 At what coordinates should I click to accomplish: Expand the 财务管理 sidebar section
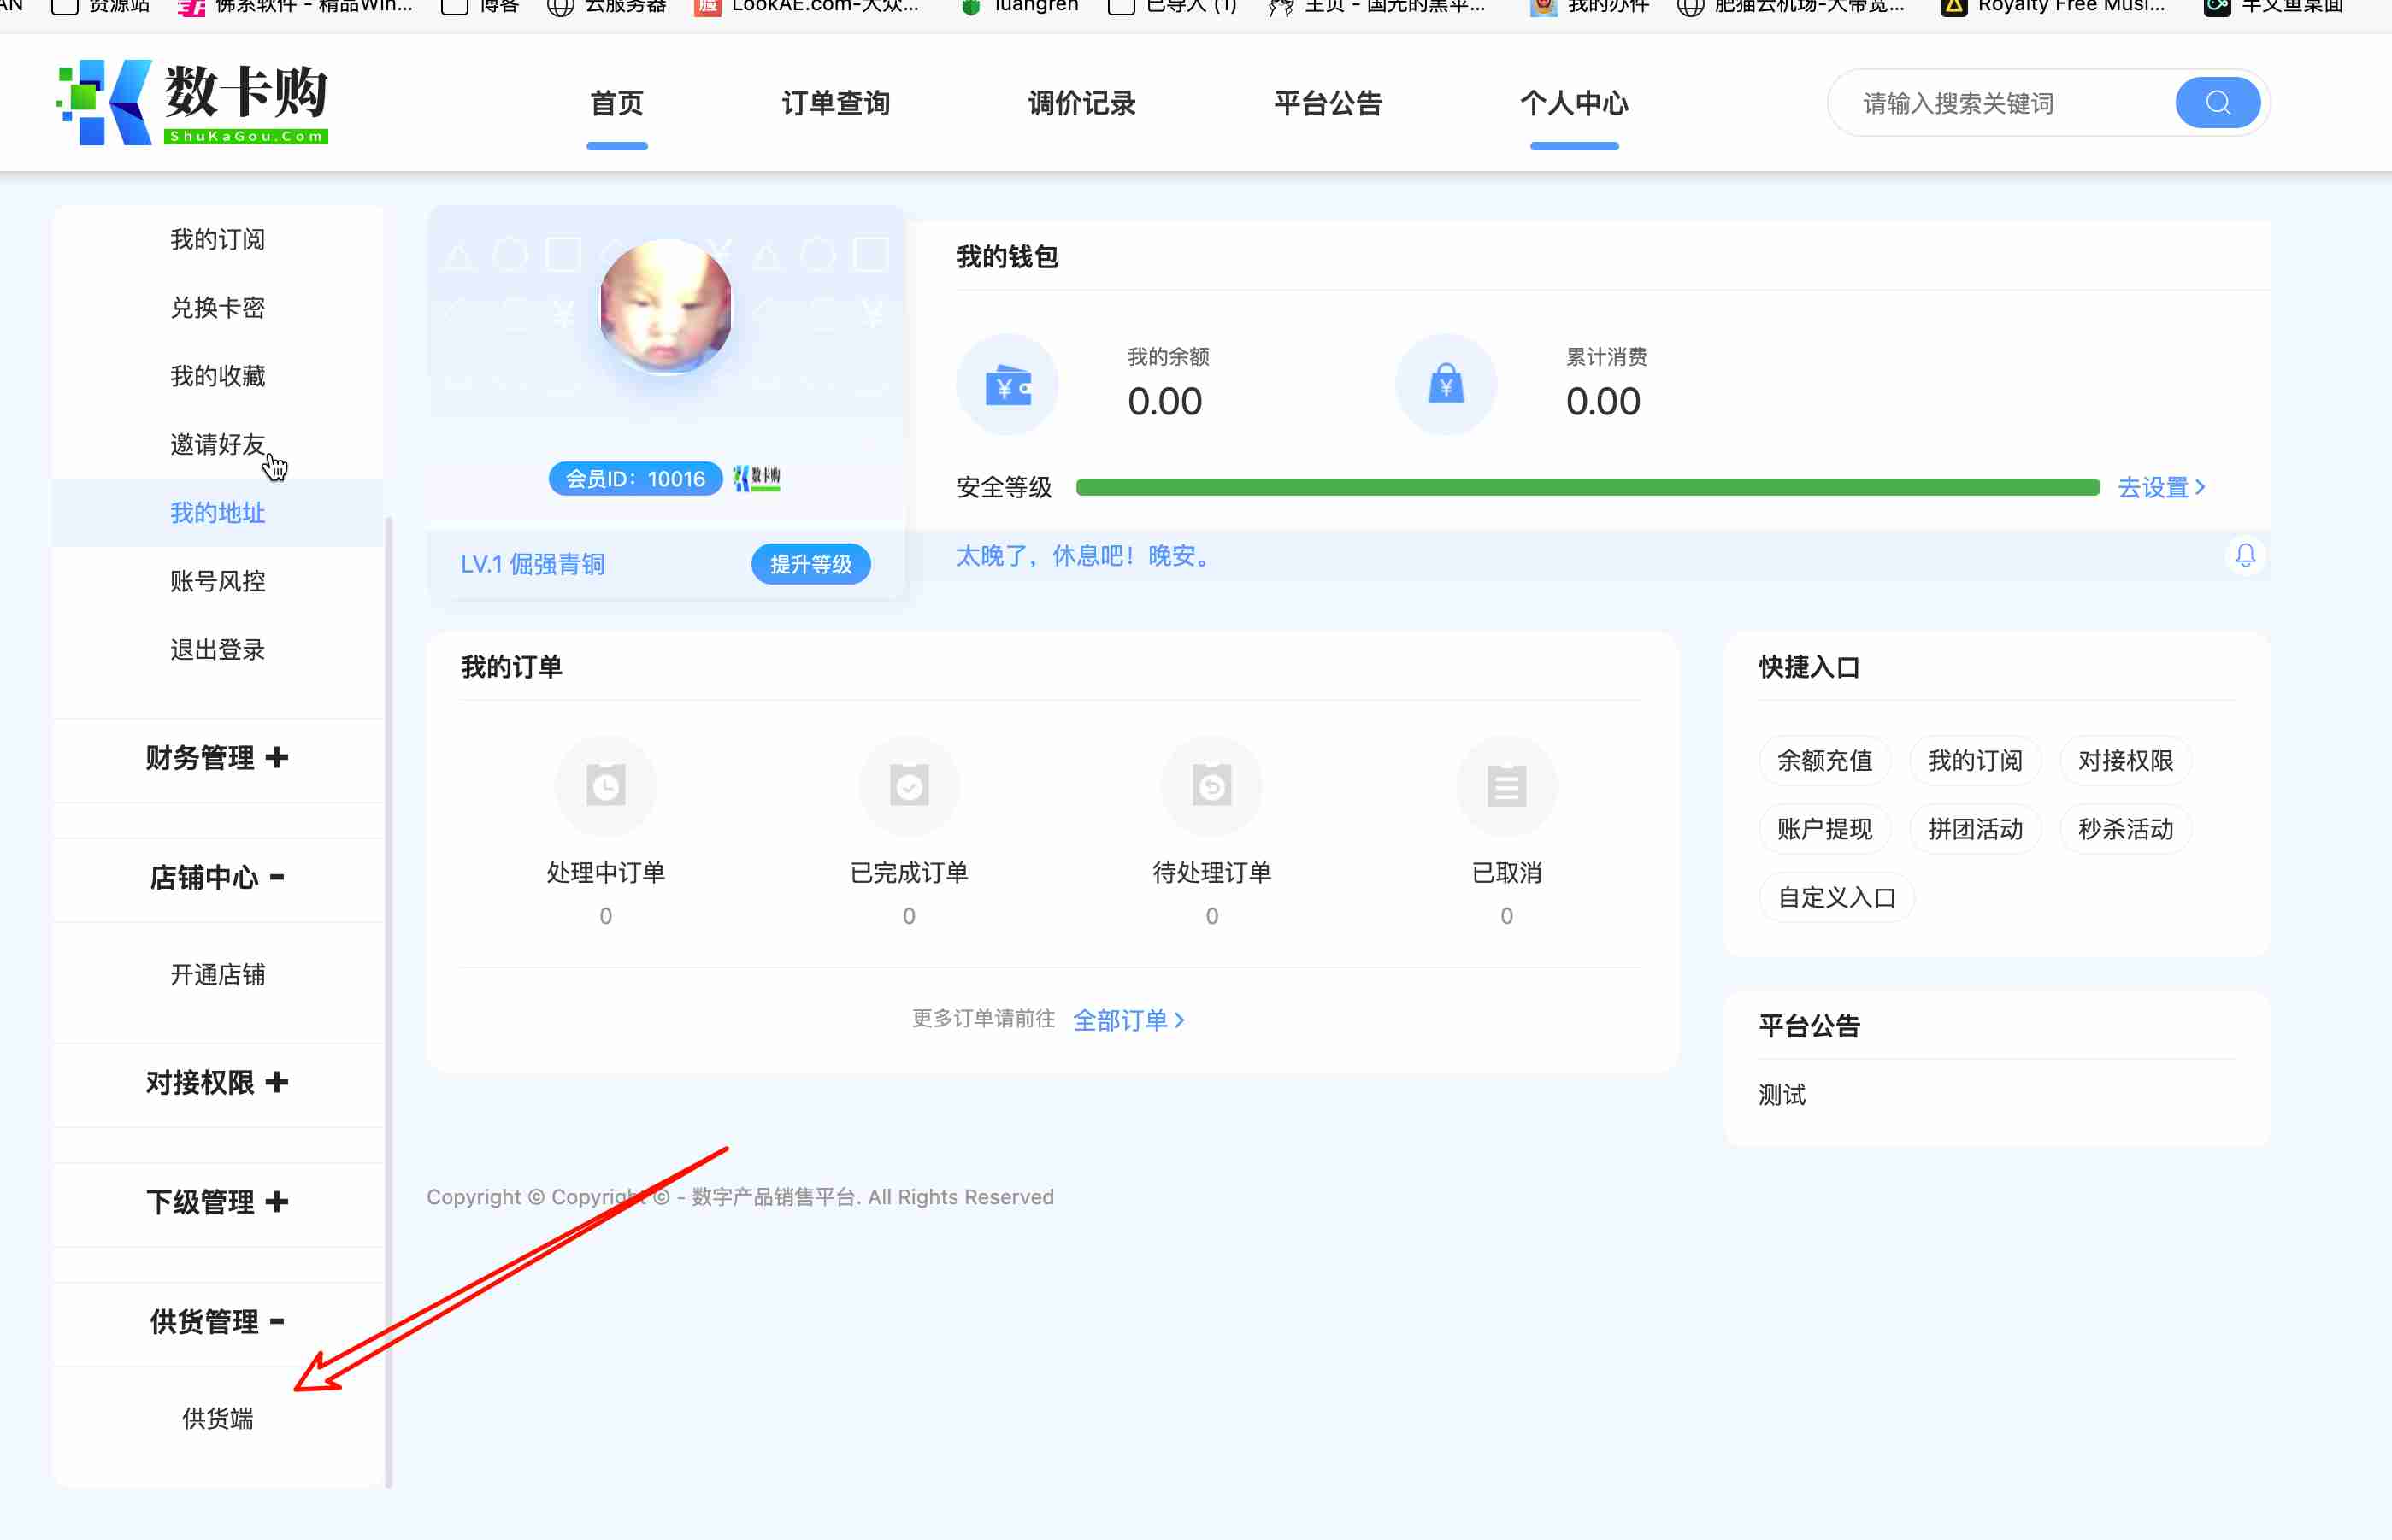tap(217, 758)
